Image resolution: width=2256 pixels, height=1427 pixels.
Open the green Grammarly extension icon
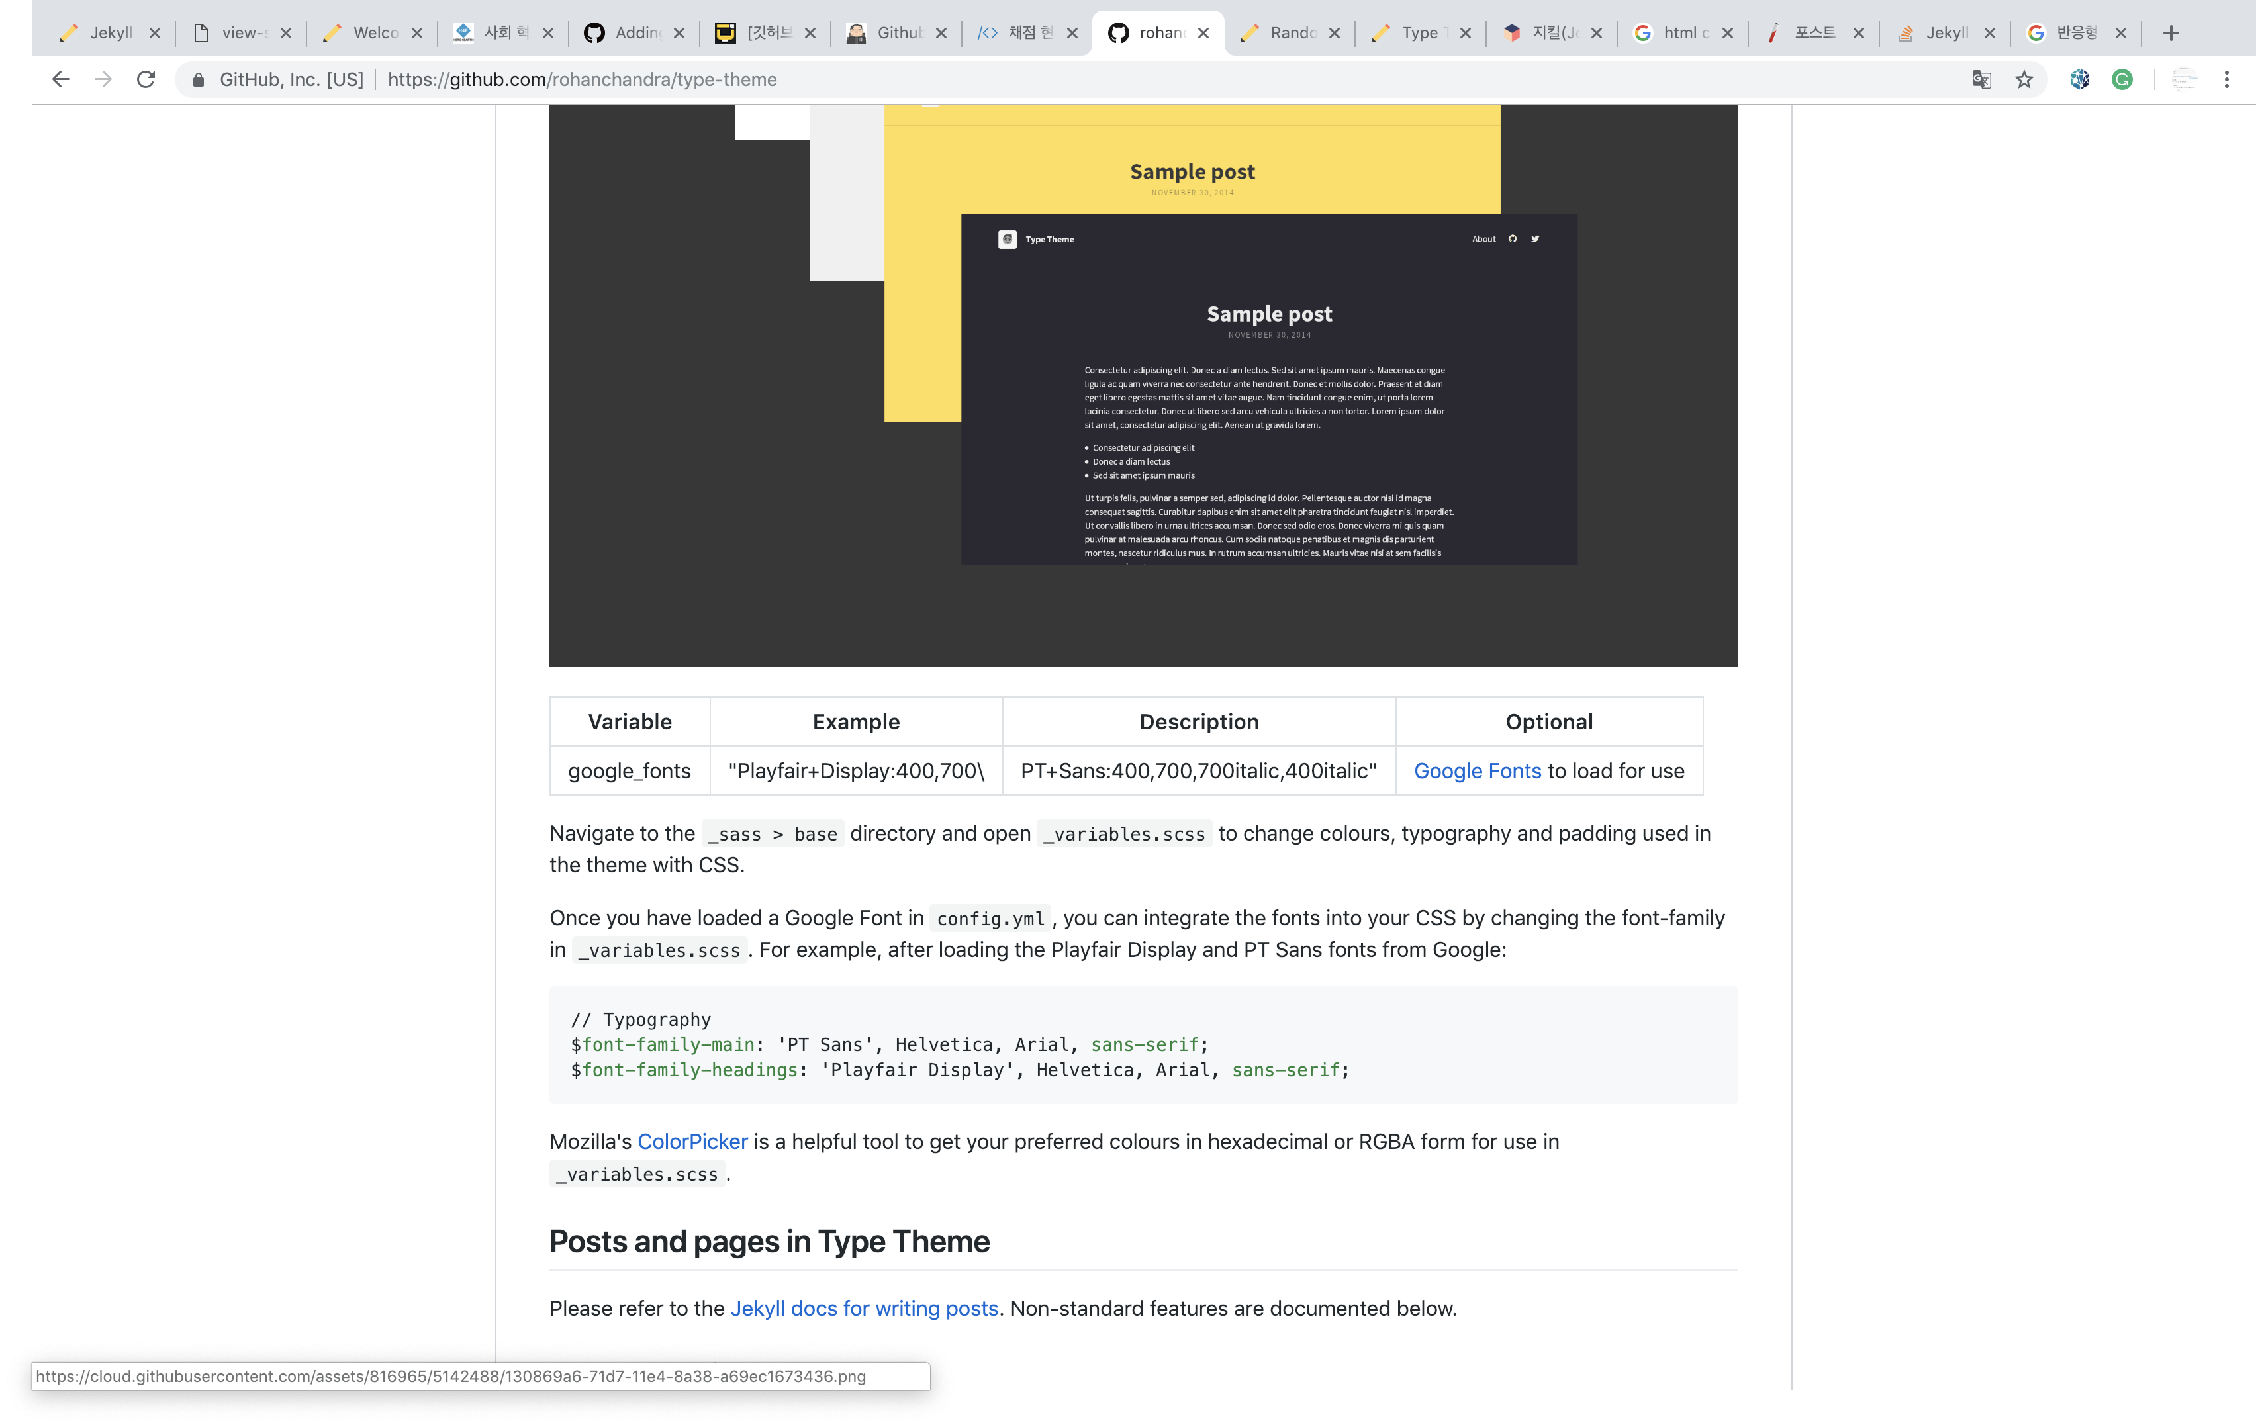[x=2122, y=79]
